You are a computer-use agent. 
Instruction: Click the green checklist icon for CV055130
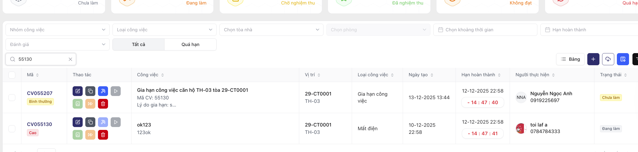[x=78, y=135]
